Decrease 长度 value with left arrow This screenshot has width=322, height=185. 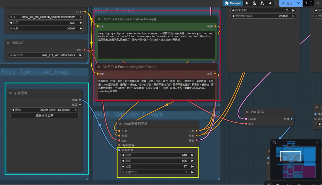point(123,166)
